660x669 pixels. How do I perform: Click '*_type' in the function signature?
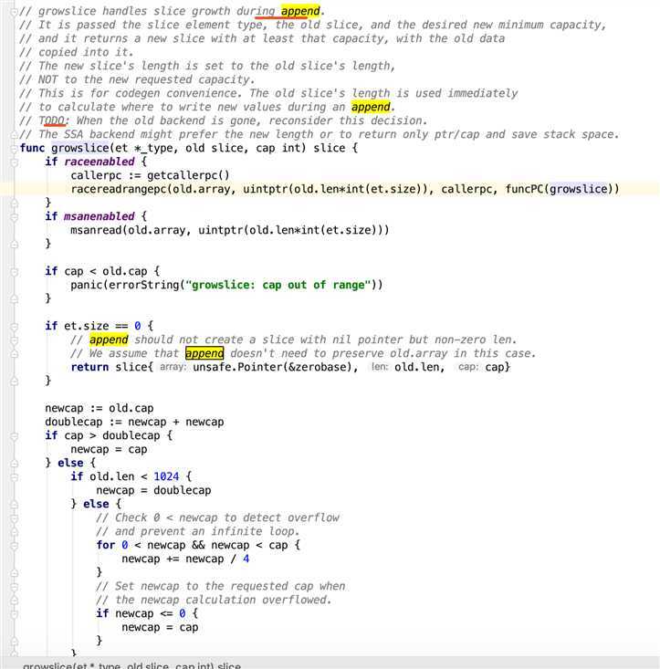pyautogui.click(x=153, y=148)
